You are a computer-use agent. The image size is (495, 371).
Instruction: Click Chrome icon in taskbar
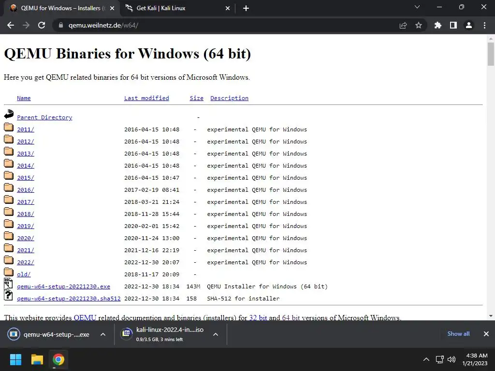tap(58, 359)
